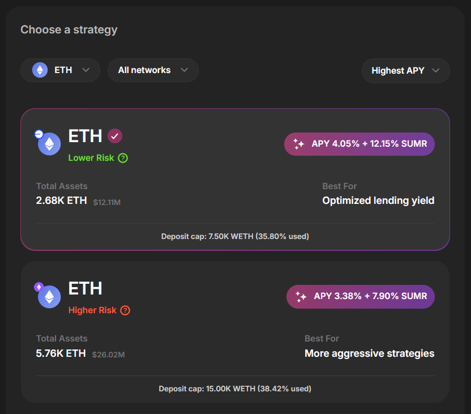Click the APY 3.38% + 7.90% SUMR badge
The image size is (471, 414).
(x=361, y=297)
